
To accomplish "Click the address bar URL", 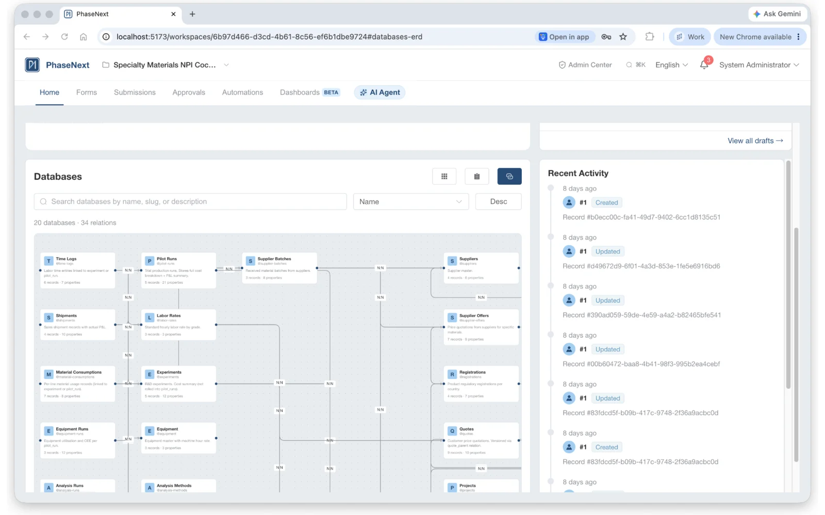I will point(269,37).
